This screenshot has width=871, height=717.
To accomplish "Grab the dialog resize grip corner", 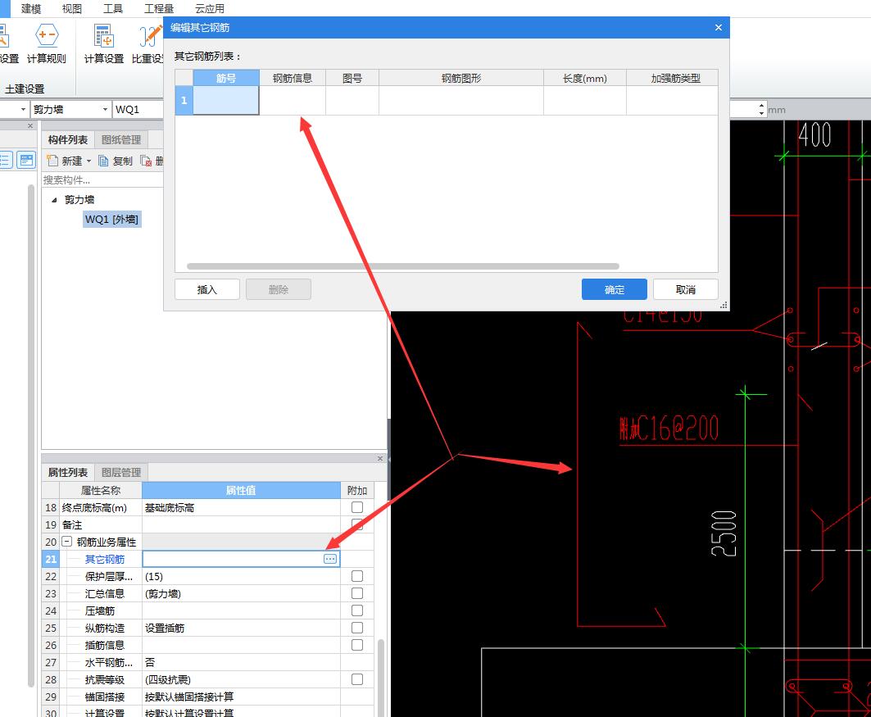I will pos(724,305).
